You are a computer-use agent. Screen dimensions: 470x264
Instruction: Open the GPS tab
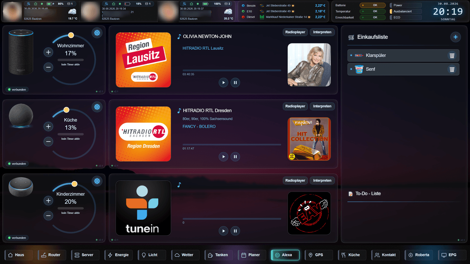coord(319,255)
